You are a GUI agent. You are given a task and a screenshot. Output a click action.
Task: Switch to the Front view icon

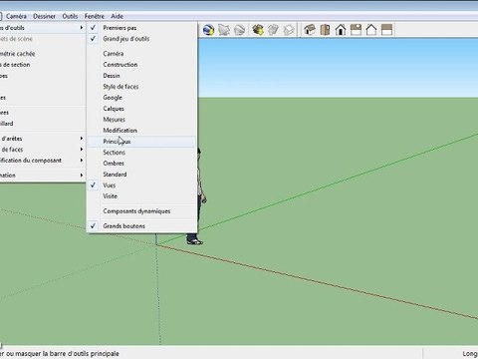tap(341, 30)
